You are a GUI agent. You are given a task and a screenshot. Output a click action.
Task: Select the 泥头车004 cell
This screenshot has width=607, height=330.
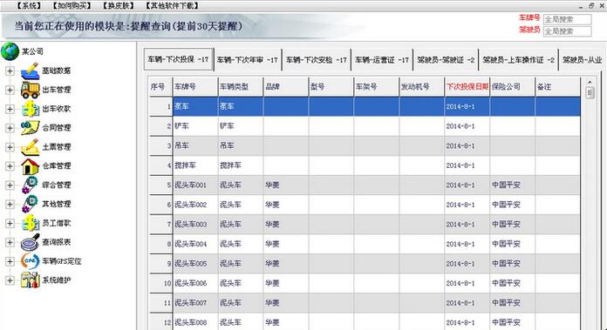195,244
